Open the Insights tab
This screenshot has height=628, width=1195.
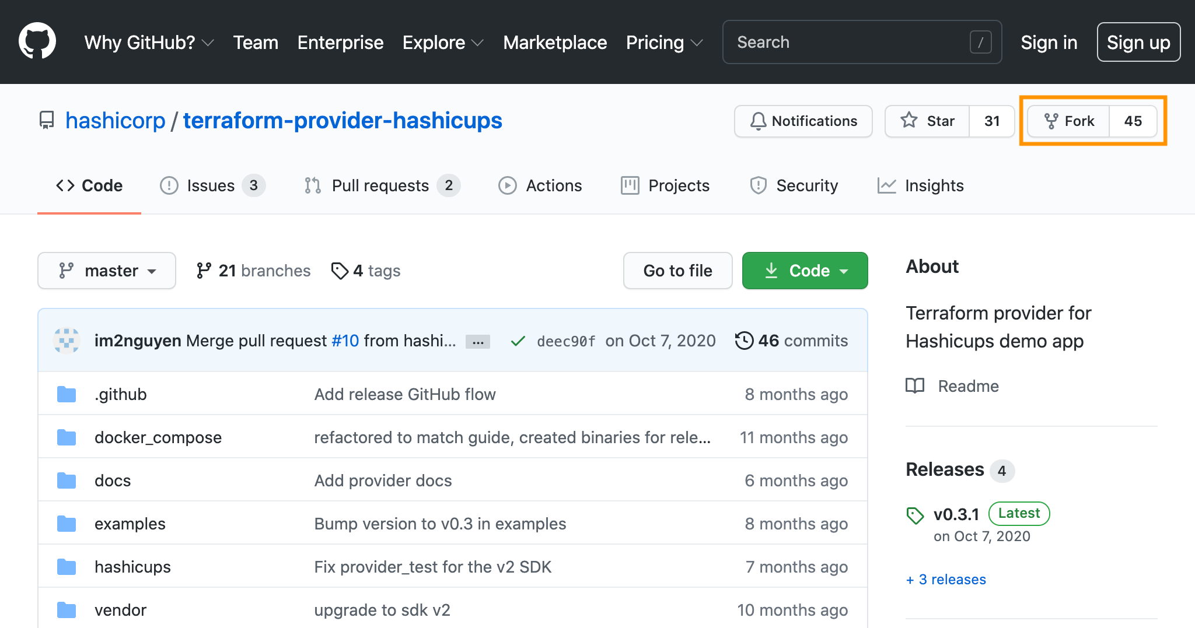pos(932,185)
